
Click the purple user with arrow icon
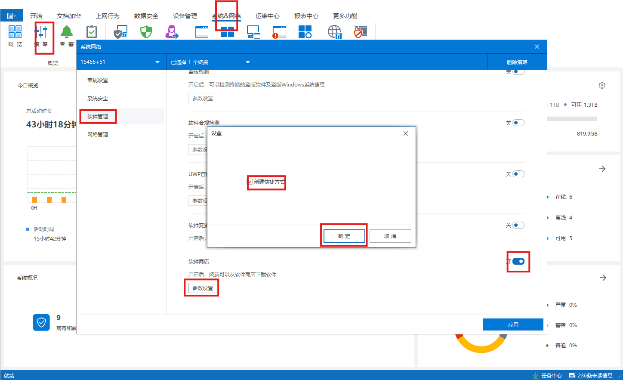point(172,32)
